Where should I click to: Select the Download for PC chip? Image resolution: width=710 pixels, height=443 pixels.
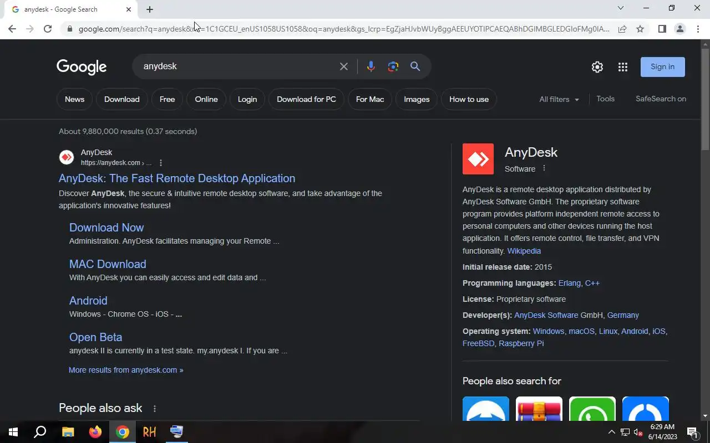306,99
